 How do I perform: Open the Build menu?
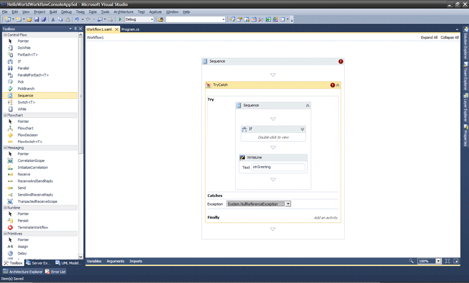tap(53, 12)
